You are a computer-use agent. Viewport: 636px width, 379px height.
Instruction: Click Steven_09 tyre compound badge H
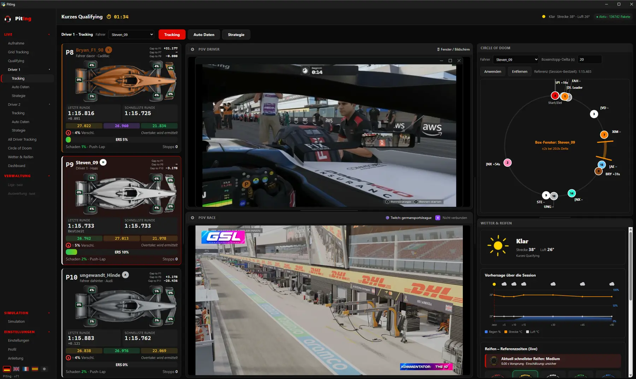(x=103, y=162)
